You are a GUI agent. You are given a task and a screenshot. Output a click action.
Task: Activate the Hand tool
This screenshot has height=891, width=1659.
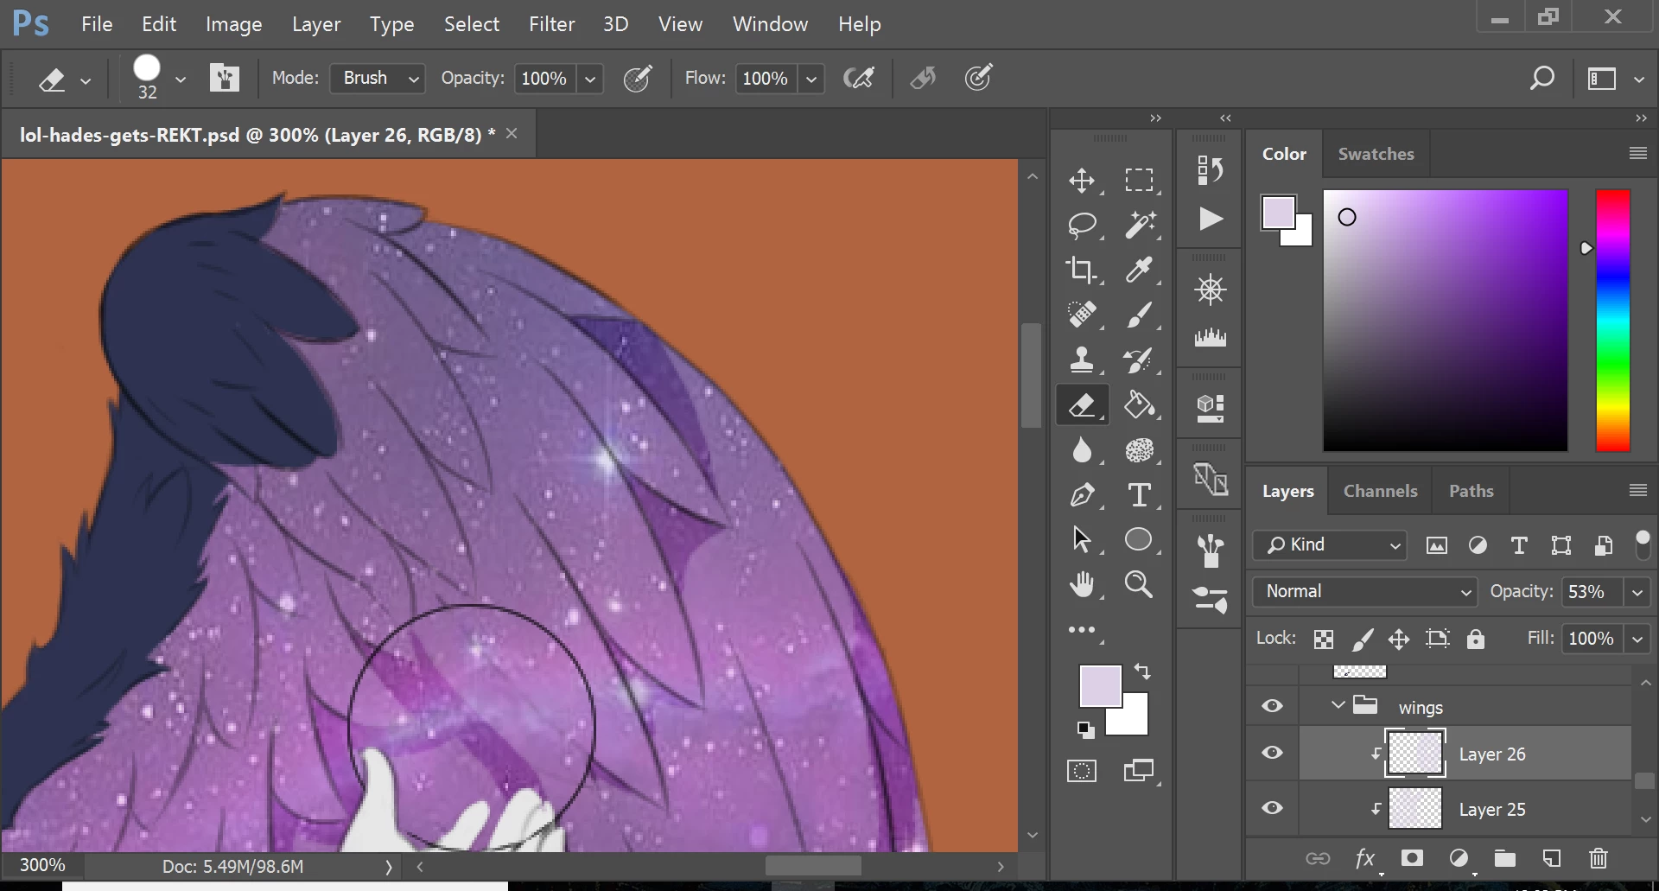click(1082, 585)
